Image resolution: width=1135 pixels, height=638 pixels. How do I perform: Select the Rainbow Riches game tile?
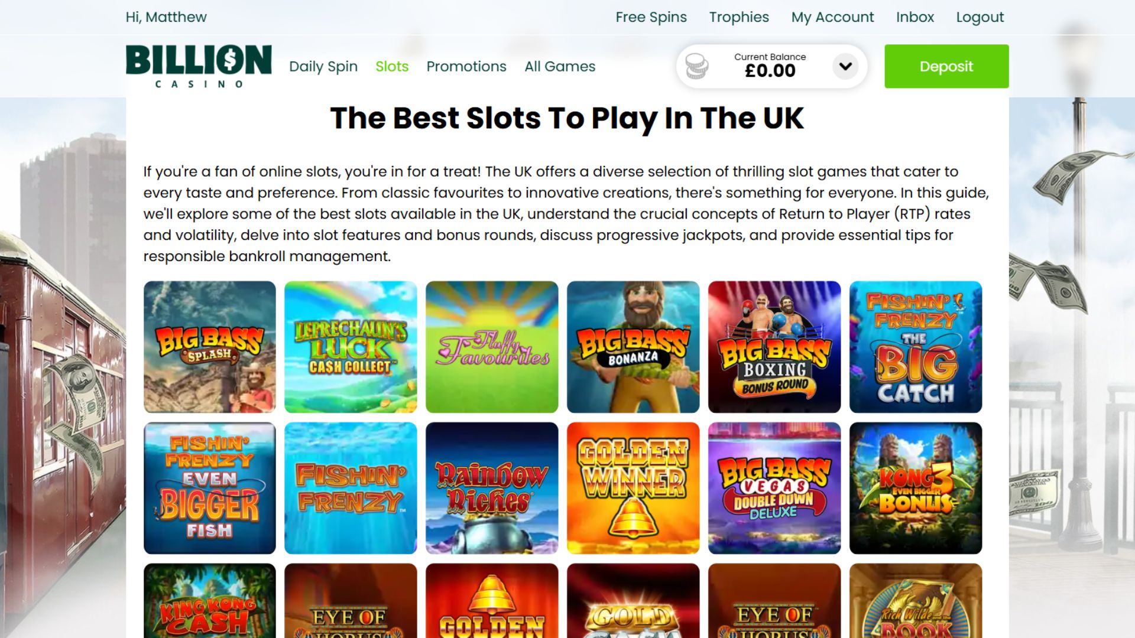click(x=492, y=488)
